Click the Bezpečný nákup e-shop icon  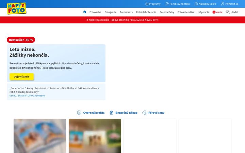click(x=111, y=113)
